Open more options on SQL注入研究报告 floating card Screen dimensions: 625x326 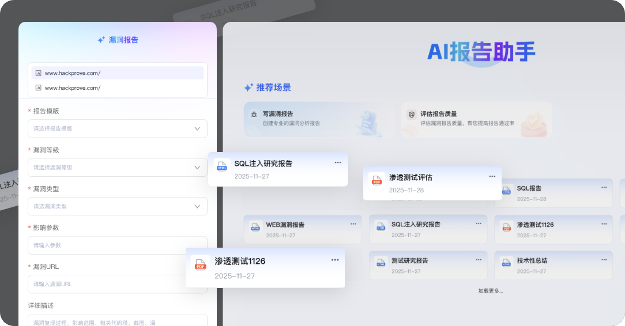tap(338, 162)
